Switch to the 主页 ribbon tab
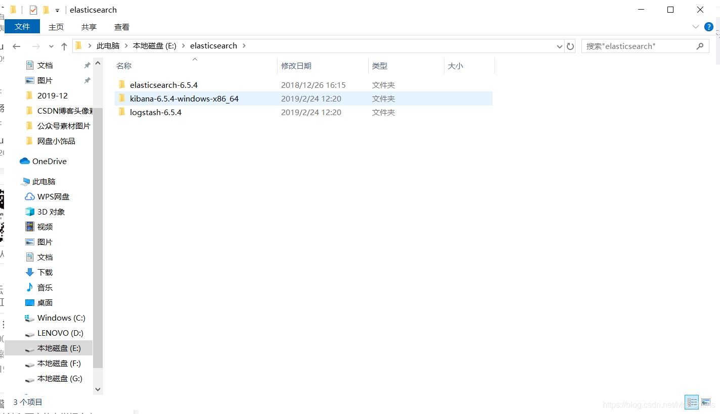The height and width of the screenshot is (414, 720). (x=56, y=27)
